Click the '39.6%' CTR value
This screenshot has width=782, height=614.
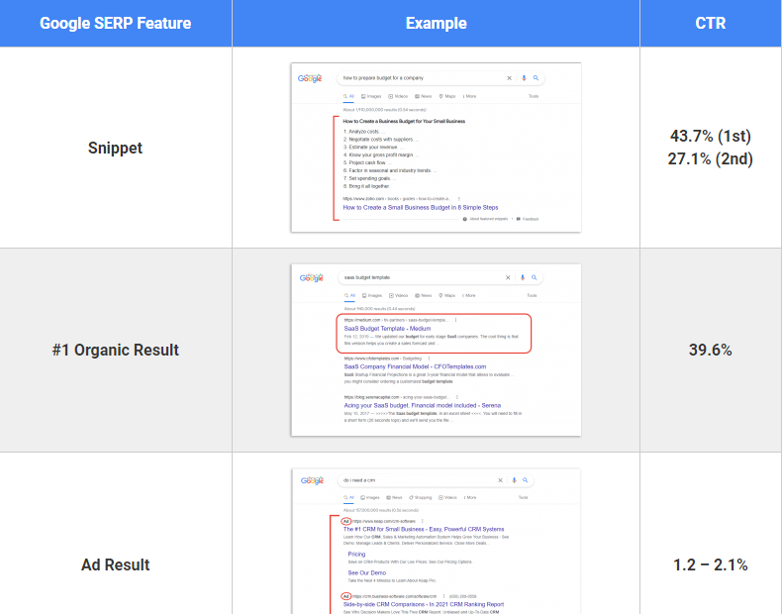[710, 351]
